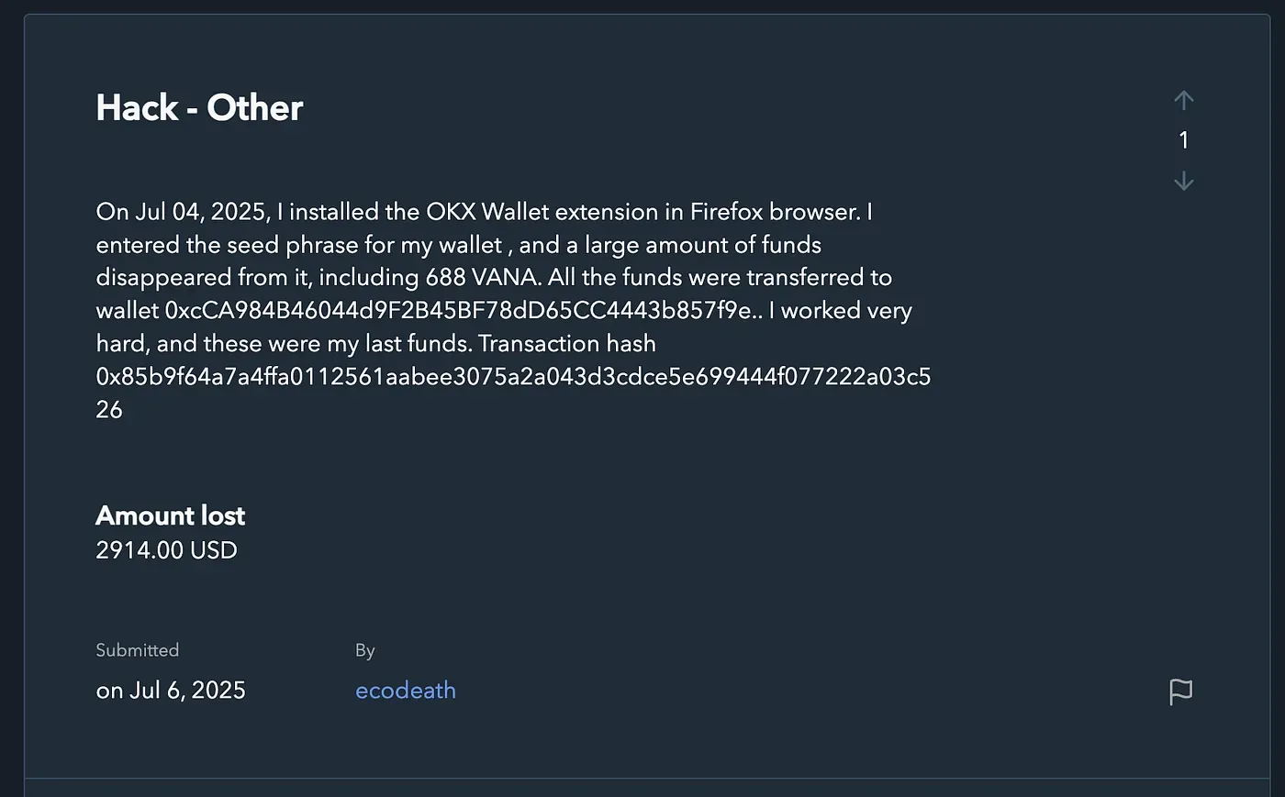Click the Jul 6, 2025 submission date
This screenshot has height=797, width=1285.
point(171,690)
